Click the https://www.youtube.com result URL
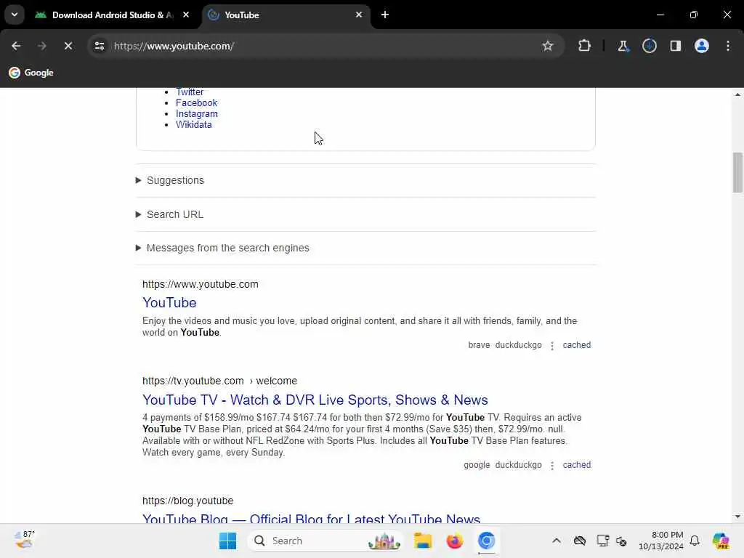The width and height of the screenshot is (744, 558). [x=201, y=284]
